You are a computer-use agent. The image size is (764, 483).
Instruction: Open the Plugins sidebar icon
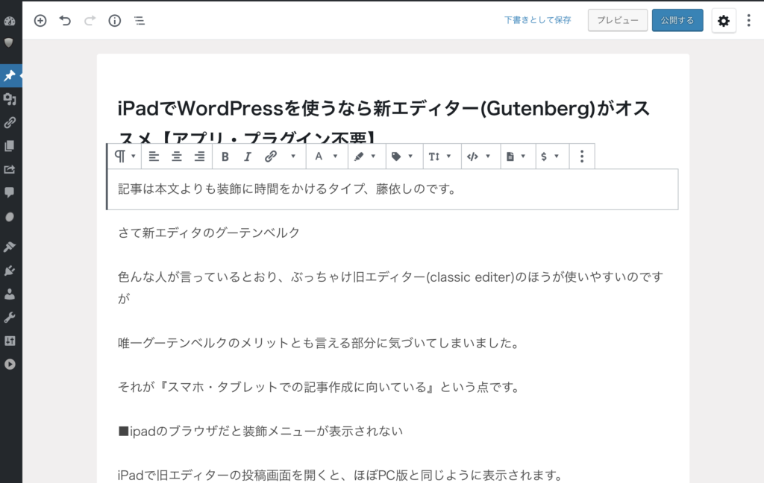(10, 271)
